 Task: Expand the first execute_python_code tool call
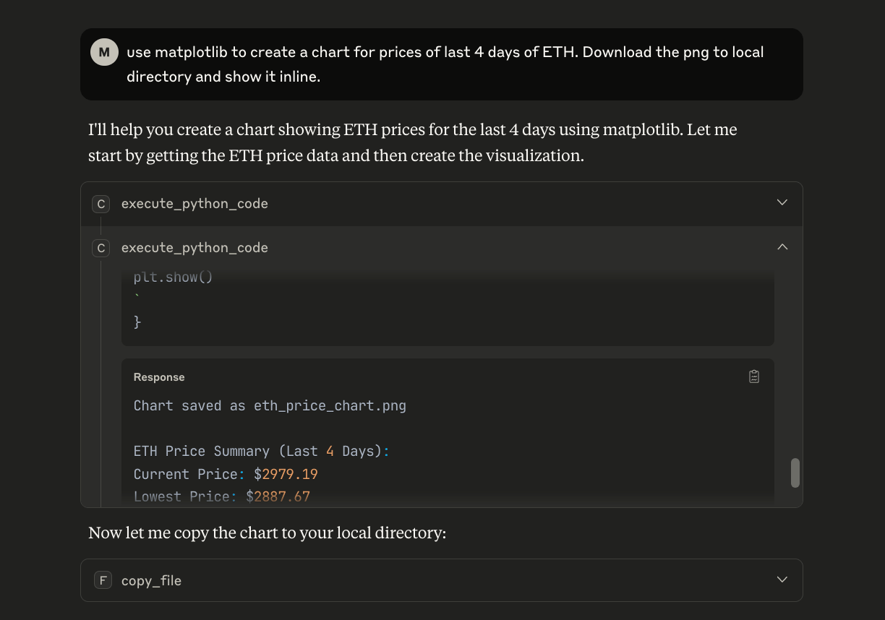[x=782, y=202]
